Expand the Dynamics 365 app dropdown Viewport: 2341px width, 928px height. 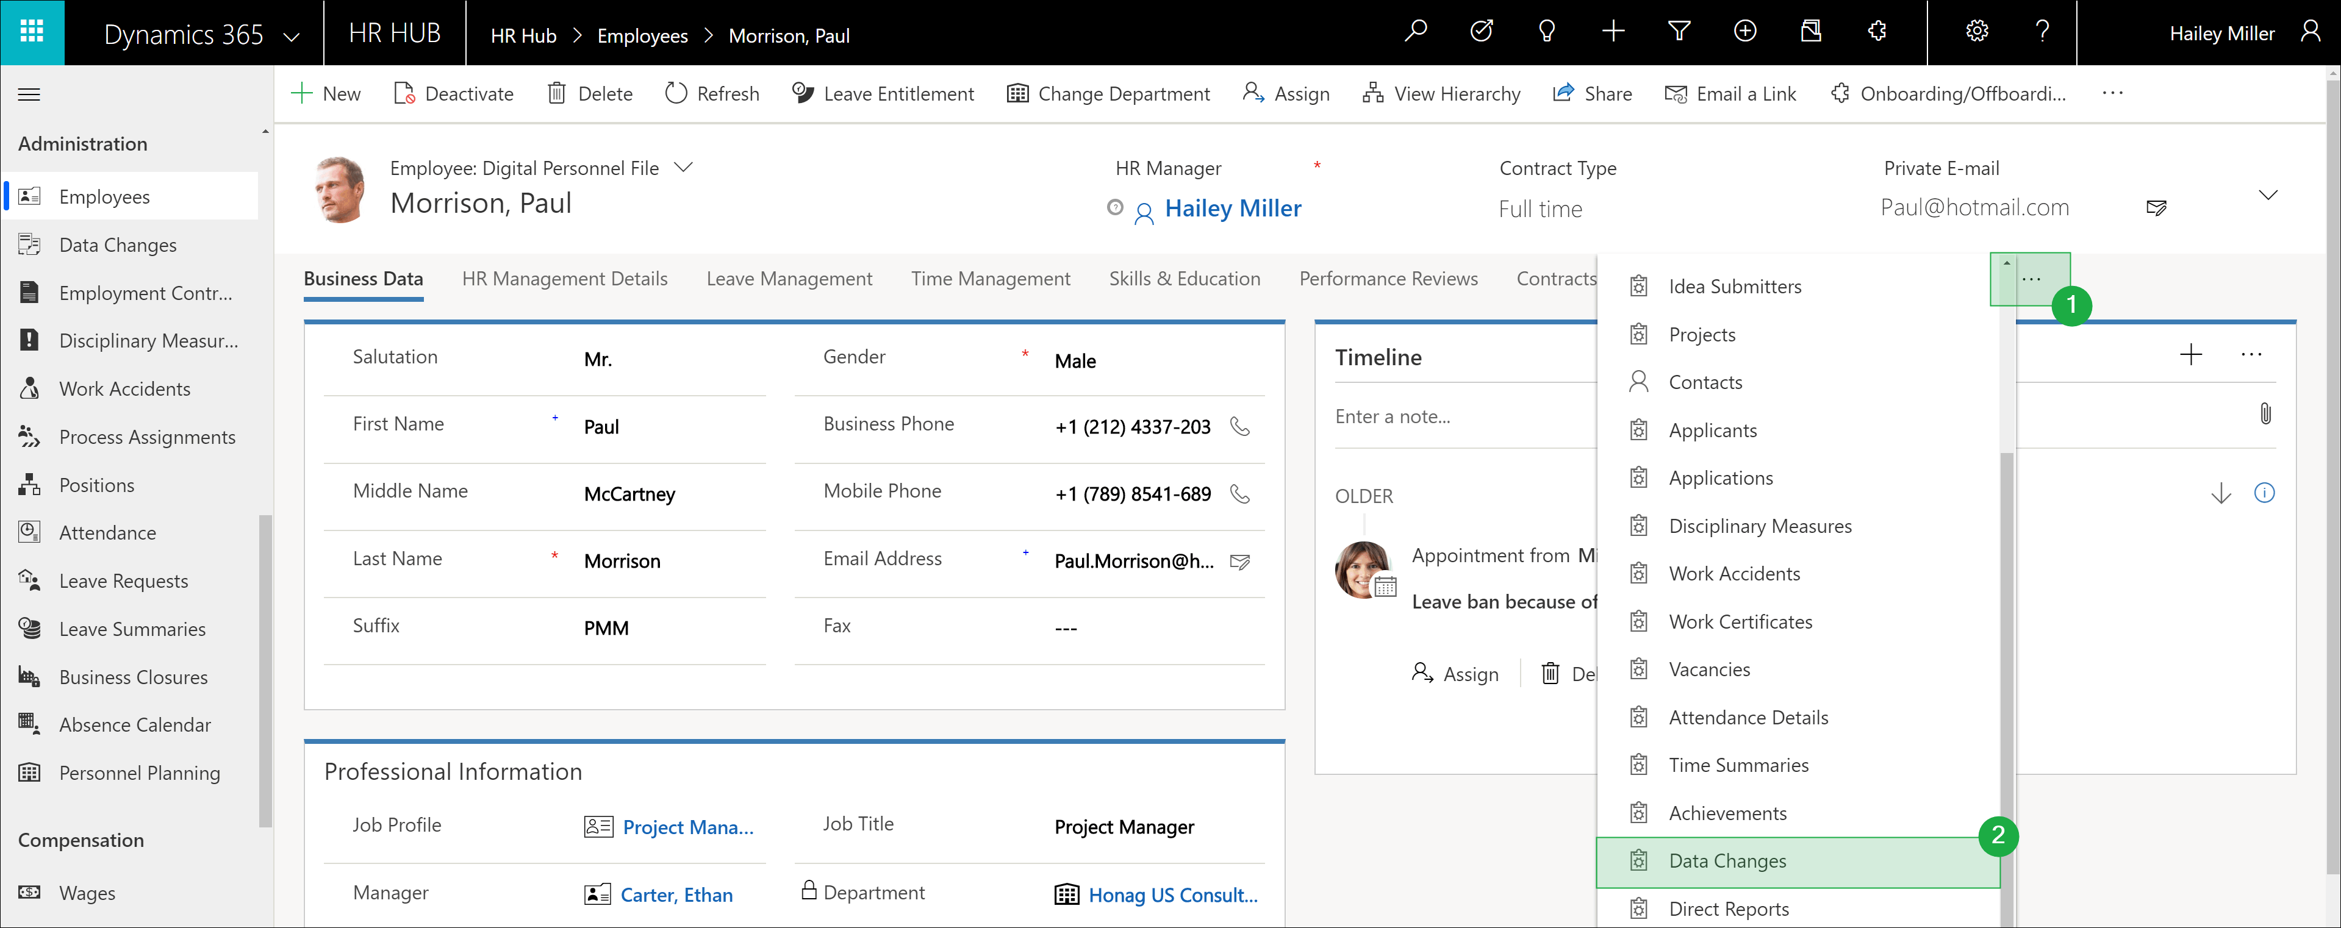tap(292, 37)
